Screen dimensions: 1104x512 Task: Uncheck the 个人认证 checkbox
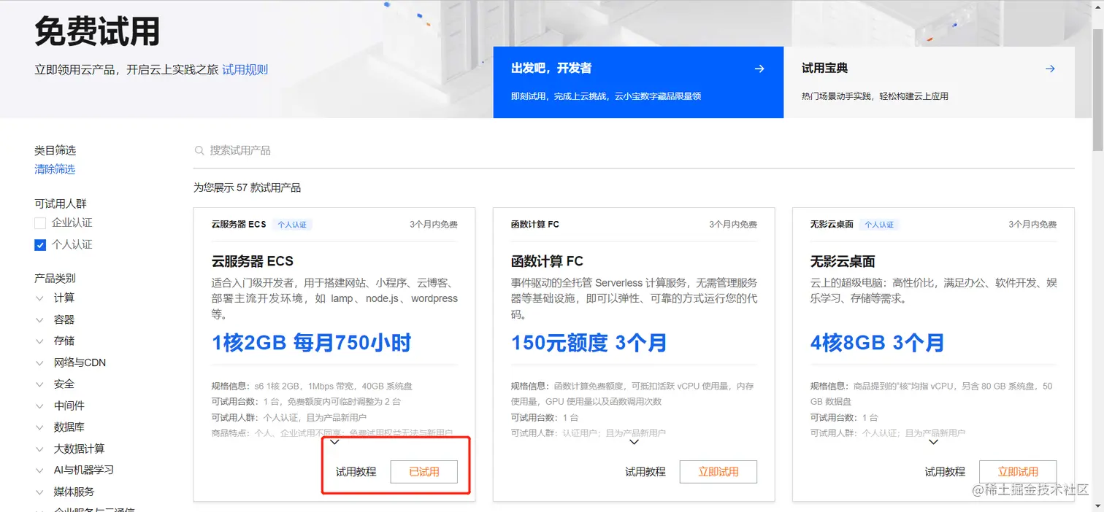pos(39,244)
